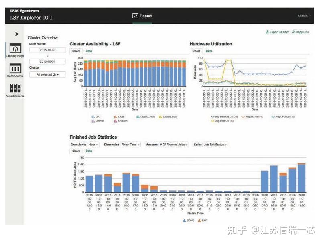
Task: Click the Copy Link paperclip icon
Action: tap(294, 32)
